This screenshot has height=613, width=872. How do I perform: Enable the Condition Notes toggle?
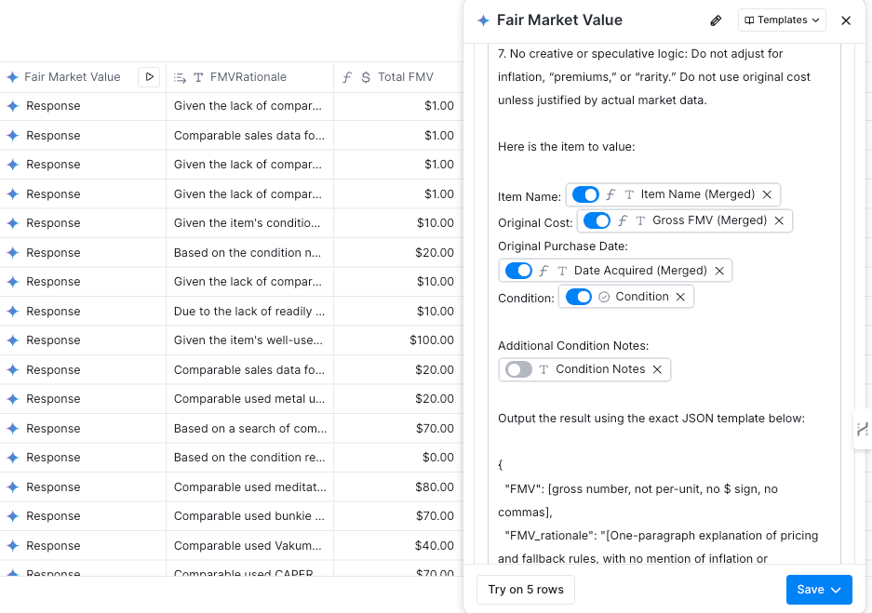[518, 370]
